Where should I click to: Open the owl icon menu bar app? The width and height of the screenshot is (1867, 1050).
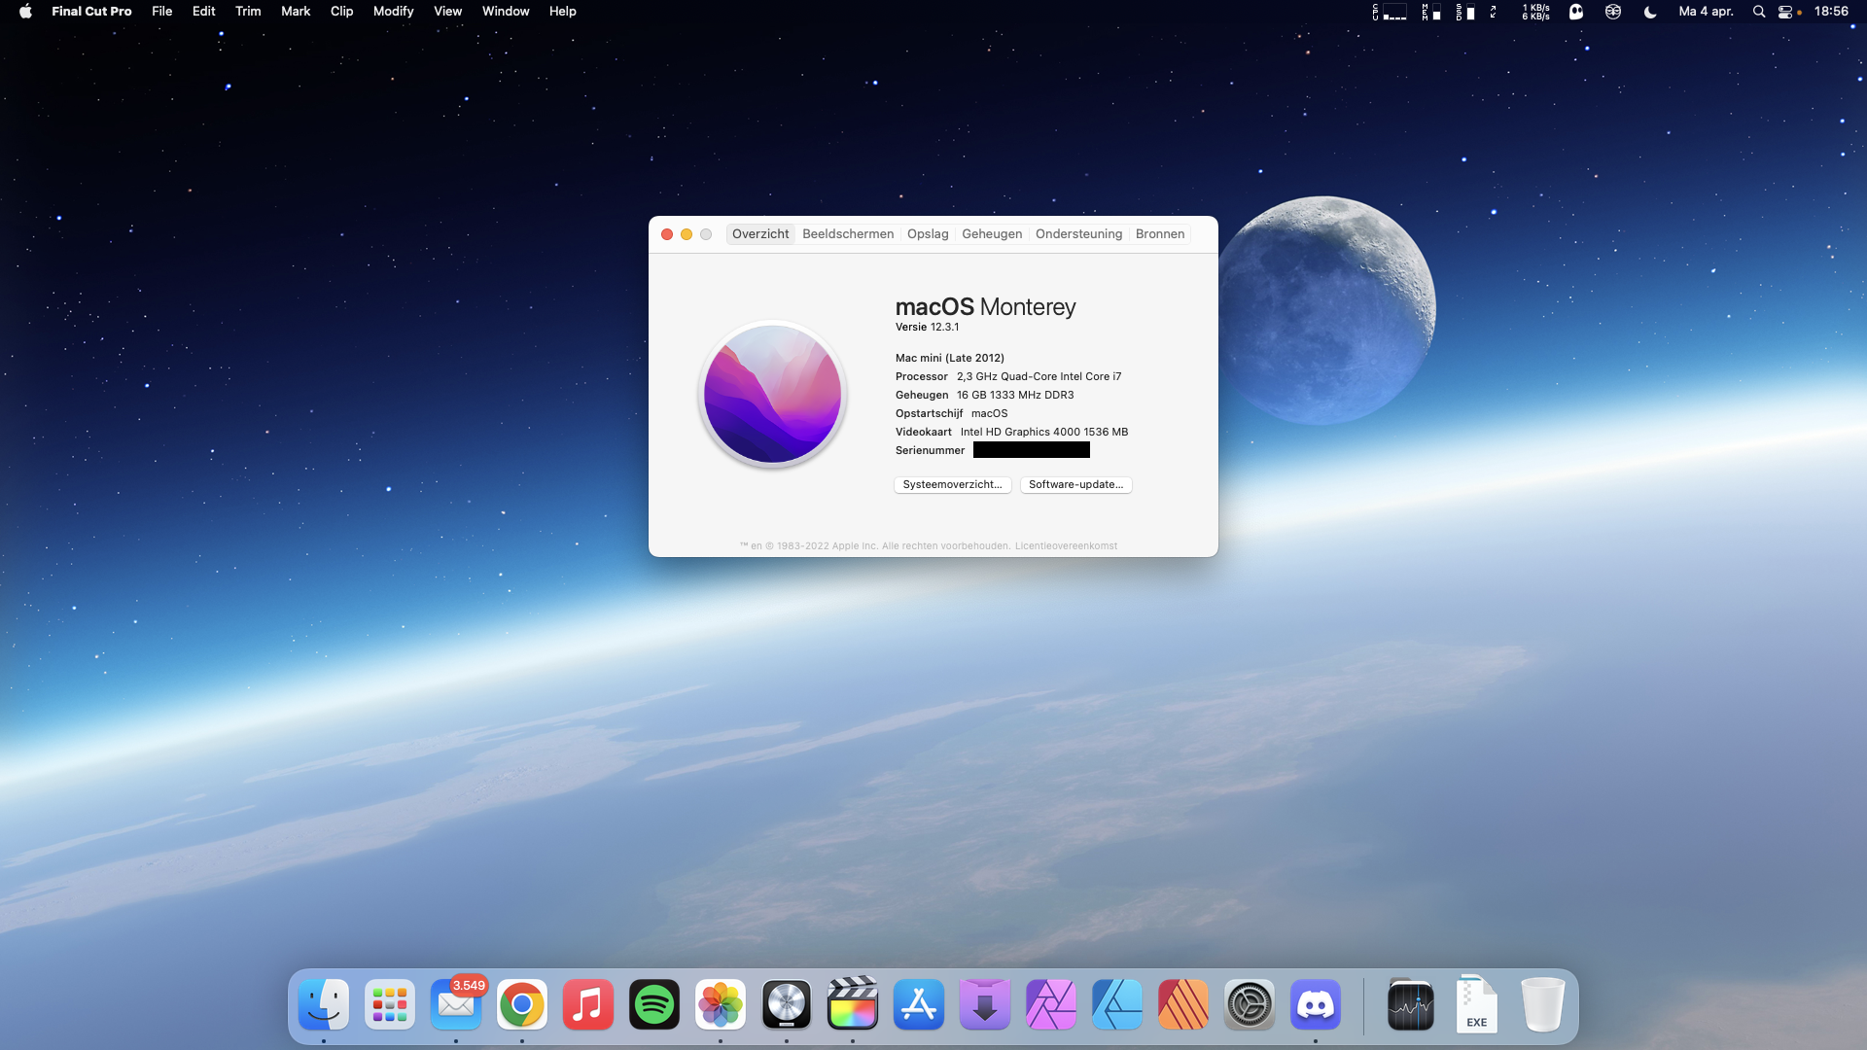[x=1613, y=12]
